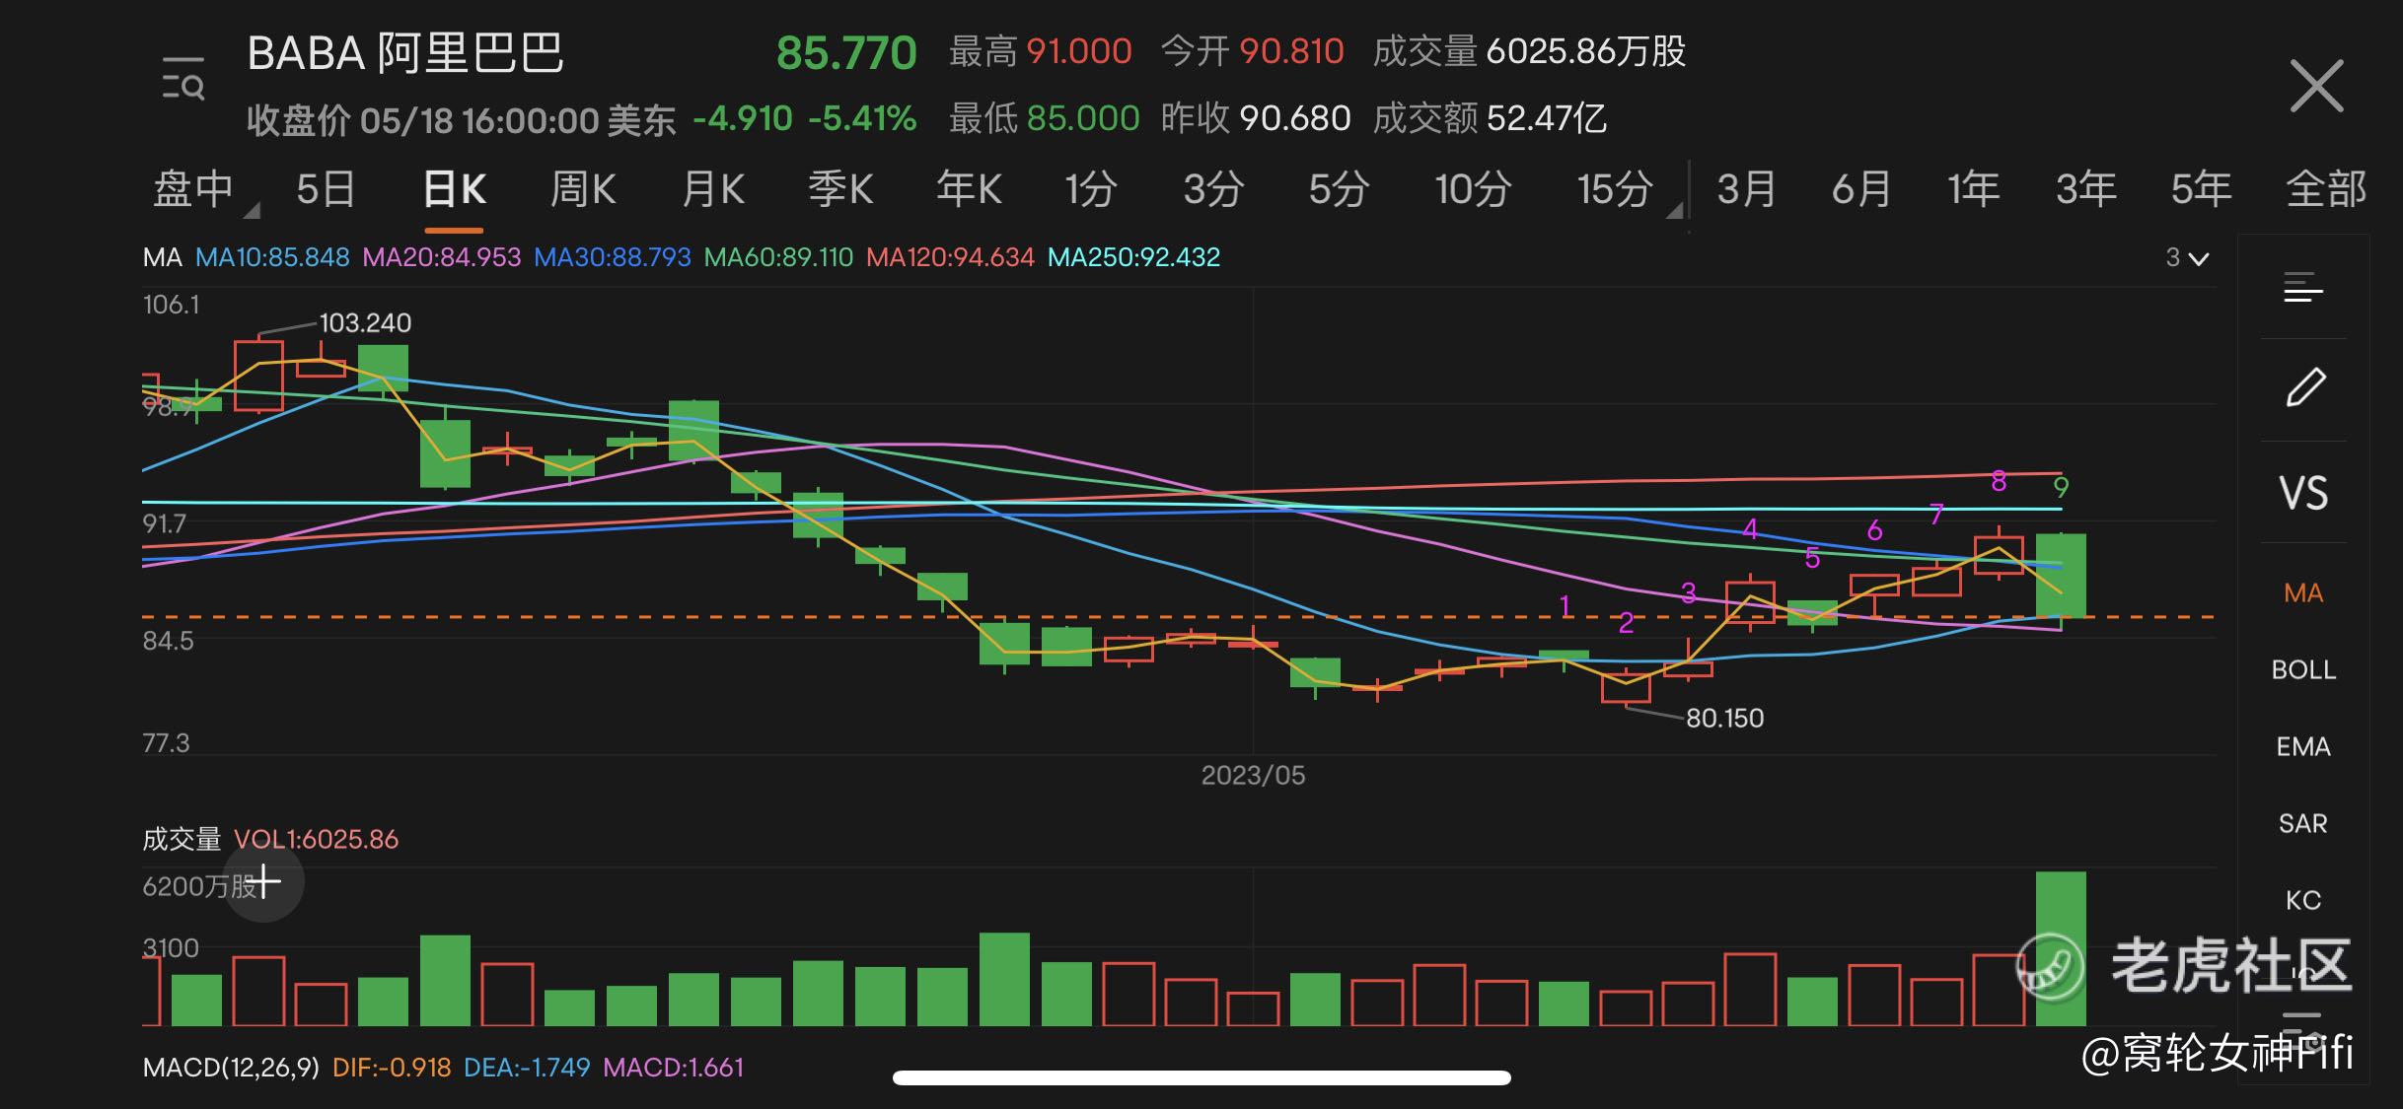Image resolution: width=2403 pixels, height=1109 pixels.
Task: Close the chart view with X
Action: [x=2315, y=86]
